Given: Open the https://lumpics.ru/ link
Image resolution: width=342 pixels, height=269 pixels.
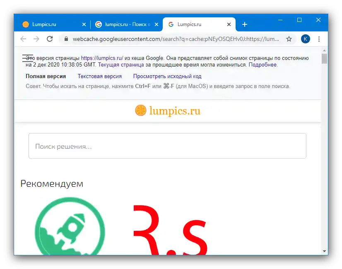Looking at the screenshot, I should click(102, 58).
